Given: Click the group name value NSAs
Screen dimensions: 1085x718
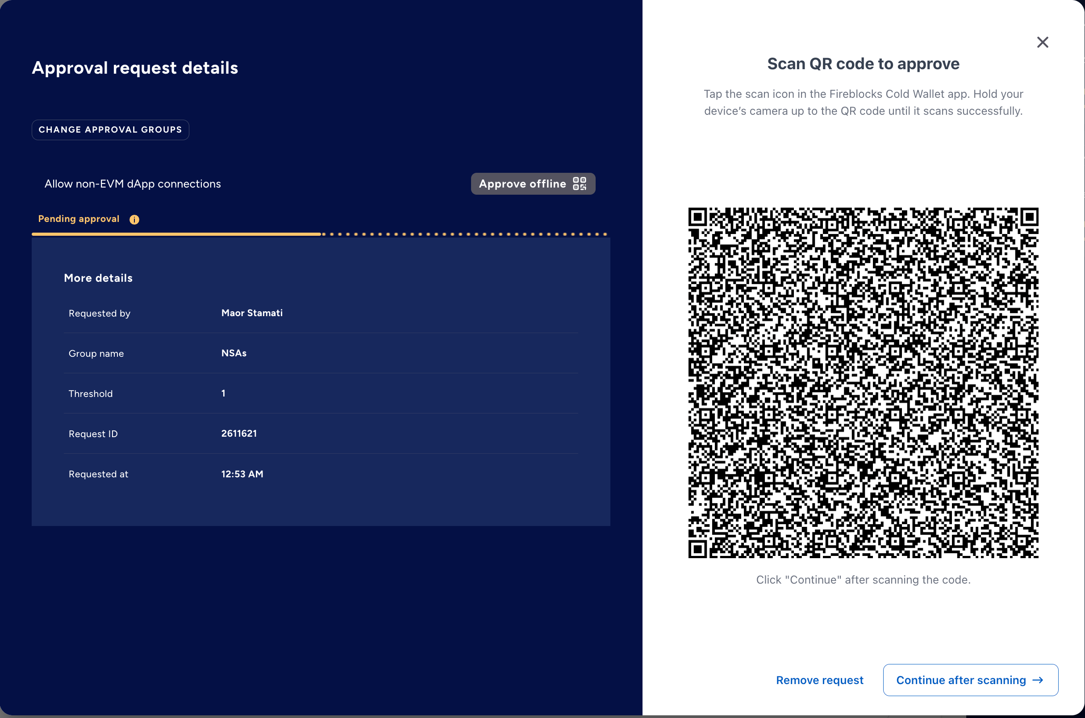Looking at the screenshot, I should 234,353.
